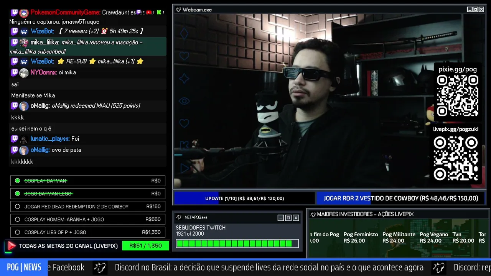The height and width of the screenshot is (276, 491).
Task: Click WizeBot's avatar in the RE-SUB message
Action: [24, 61]
